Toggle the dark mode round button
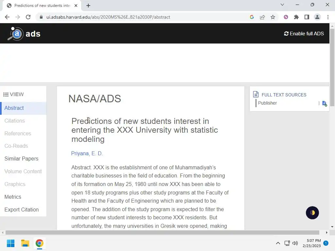Screen dimensions: 335x251 (x=312, y=212)
